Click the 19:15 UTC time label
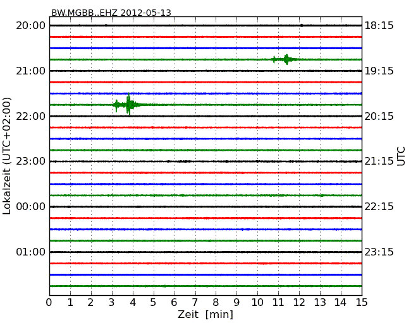The width and height of the screenshot is (411, 328). click(x=379, y=71)
